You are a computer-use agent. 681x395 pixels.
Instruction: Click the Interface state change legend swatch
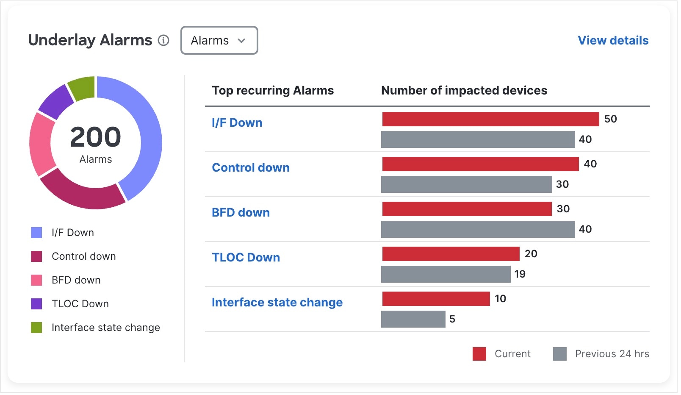(36, 328)
